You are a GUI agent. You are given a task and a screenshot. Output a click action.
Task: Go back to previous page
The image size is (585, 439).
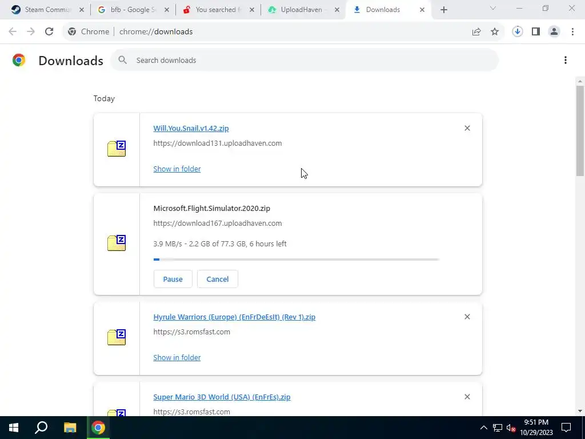pyautogui.click(x=13, y=32)
